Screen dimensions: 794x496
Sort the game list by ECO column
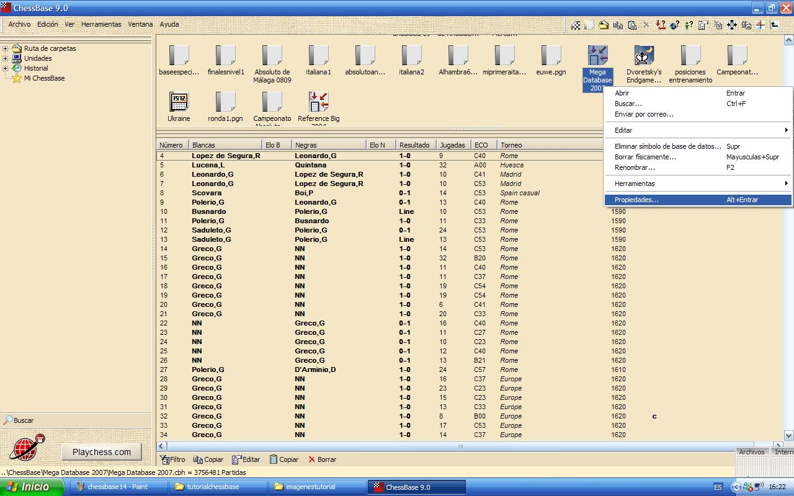pos(485,145)
